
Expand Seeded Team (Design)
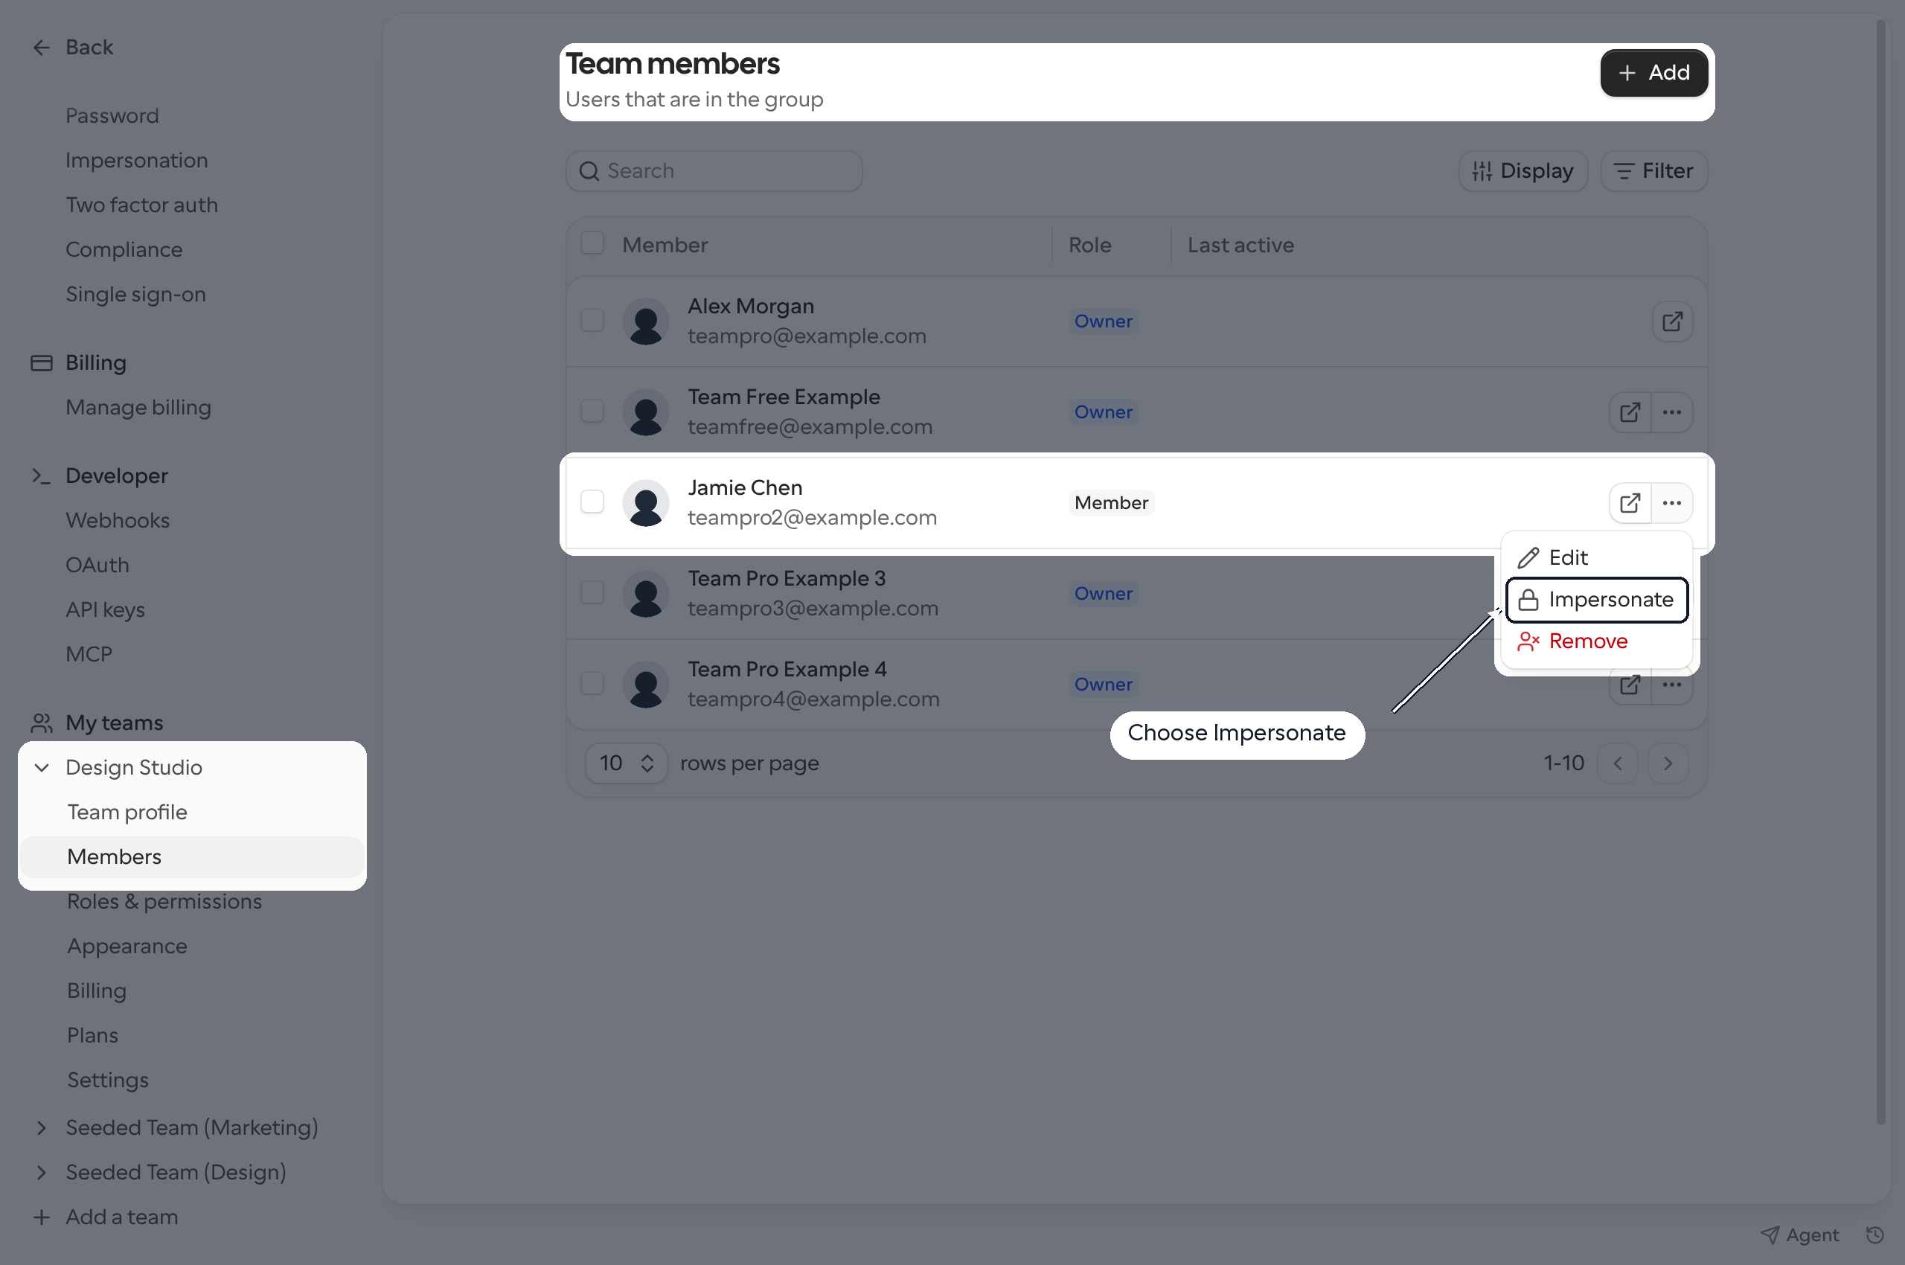pos(42,1172)
